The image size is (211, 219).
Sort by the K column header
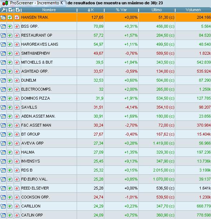pyautogui.click(x=91, y=10)
